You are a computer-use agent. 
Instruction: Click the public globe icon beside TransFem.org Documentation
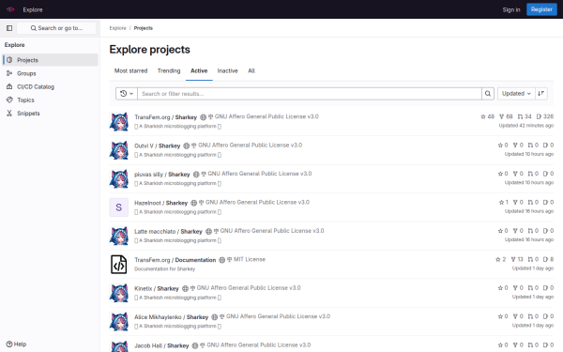click(221, 260)
